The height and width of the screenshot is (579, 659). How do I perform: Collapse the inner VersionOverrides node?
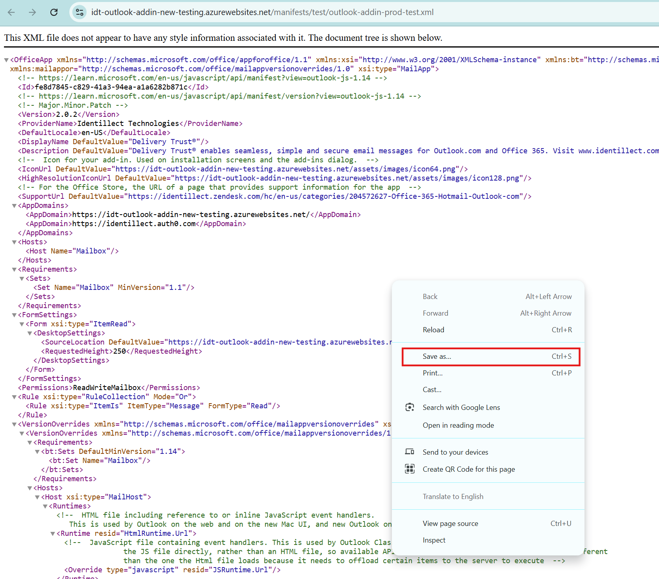click(22, 434)
